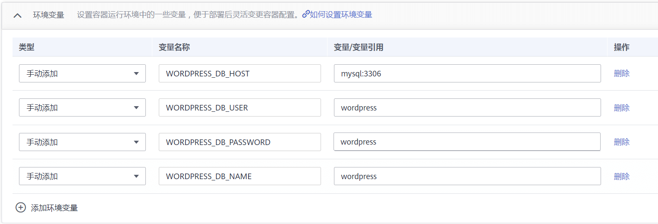Image resolution: width=658 pixels, height=224 pixels.
Task: Edit the WORDPRESS_DB_NAME name field
Action: (x=240, y=176)
